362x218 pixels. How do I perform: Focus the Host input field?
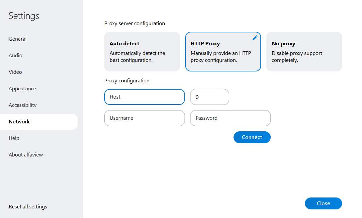click(144, 97)
